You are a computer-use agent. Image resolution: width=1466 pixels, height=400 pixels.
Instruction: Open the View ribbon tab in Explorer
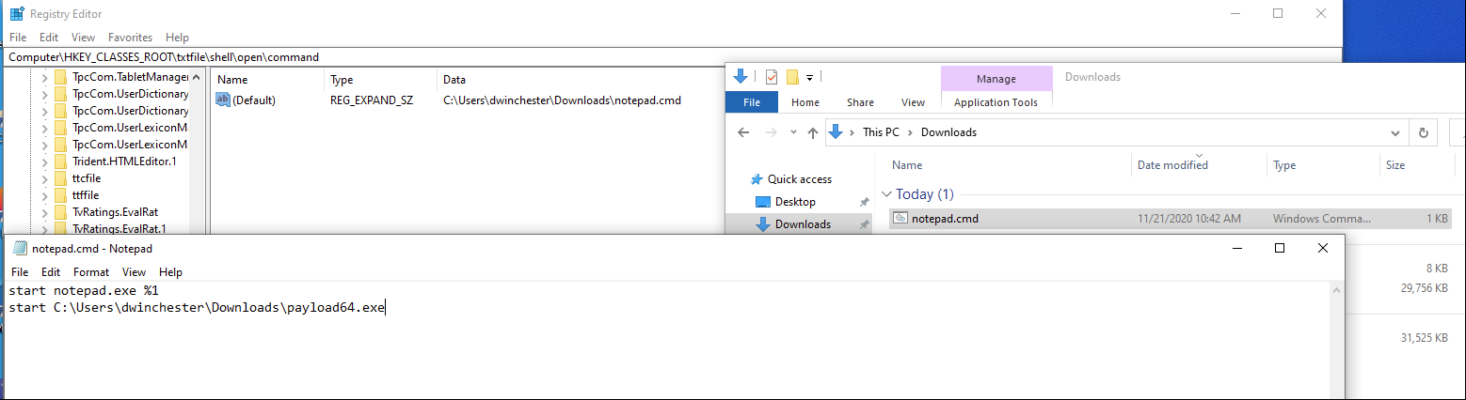[913, 102]
